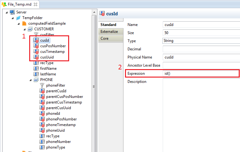Click the firstName field icon

point(36,68)
